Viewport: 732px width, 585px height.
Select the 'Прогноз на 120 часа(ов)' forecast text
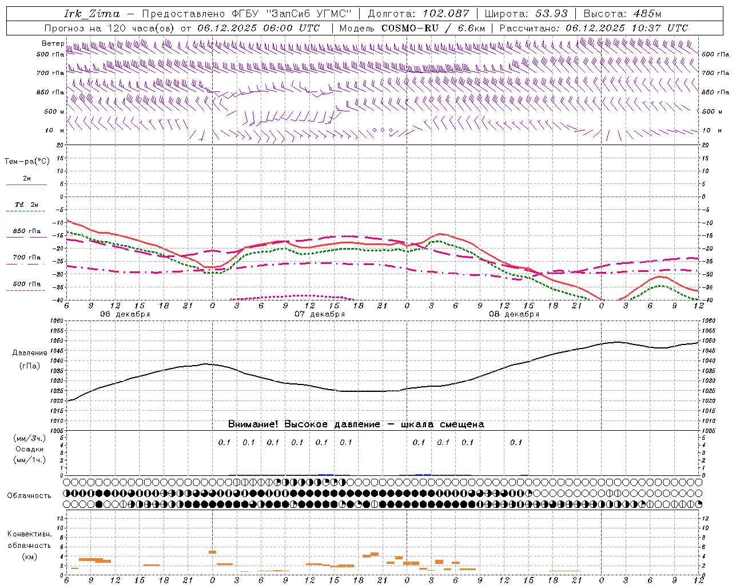110,28
